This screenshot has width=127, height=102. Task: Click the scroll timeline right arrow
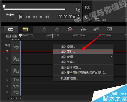(x=20, y=98)
